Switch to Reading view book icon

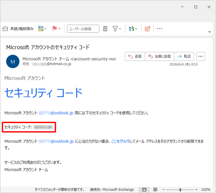click(x=155, y=190)
